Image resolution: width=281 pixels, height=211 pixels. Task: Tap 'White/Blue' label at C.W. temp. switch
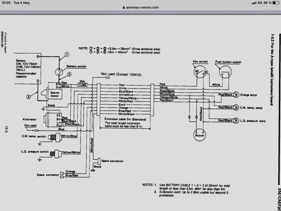click(x=69, y=136)
